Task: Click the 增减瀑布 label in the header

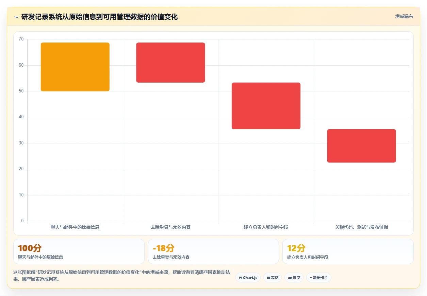Action: pyautogui.click(x=404, y=16)
